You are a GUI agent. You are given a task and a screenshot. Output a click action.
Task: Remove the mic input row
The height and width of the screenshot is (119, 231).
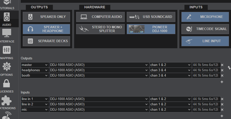click(x=222, y=110)
